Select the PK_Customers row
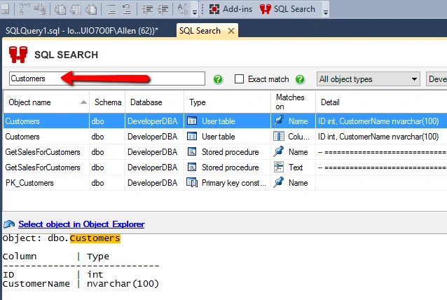Image resolution: width=447 pixels, height=300 pixels. (x=225, y=183)
